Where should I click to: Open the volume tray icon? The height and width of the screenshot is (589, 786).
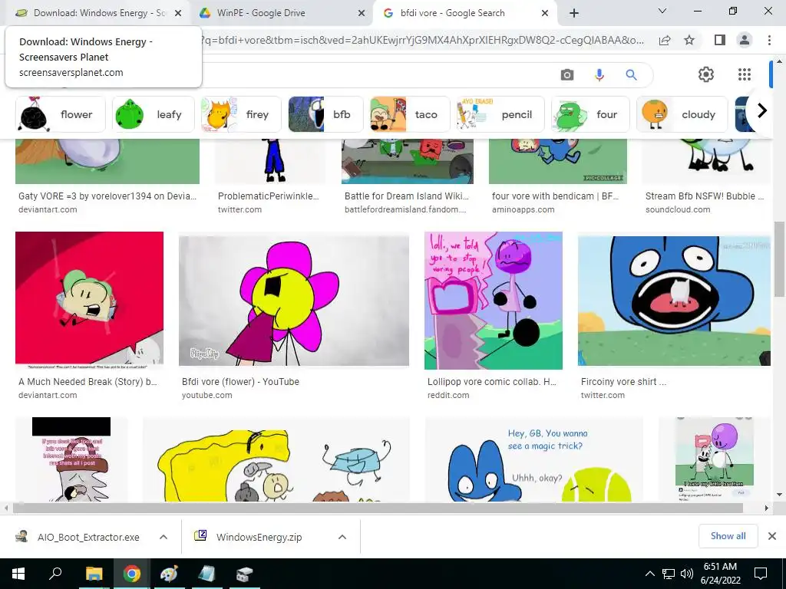coord(687,574)
